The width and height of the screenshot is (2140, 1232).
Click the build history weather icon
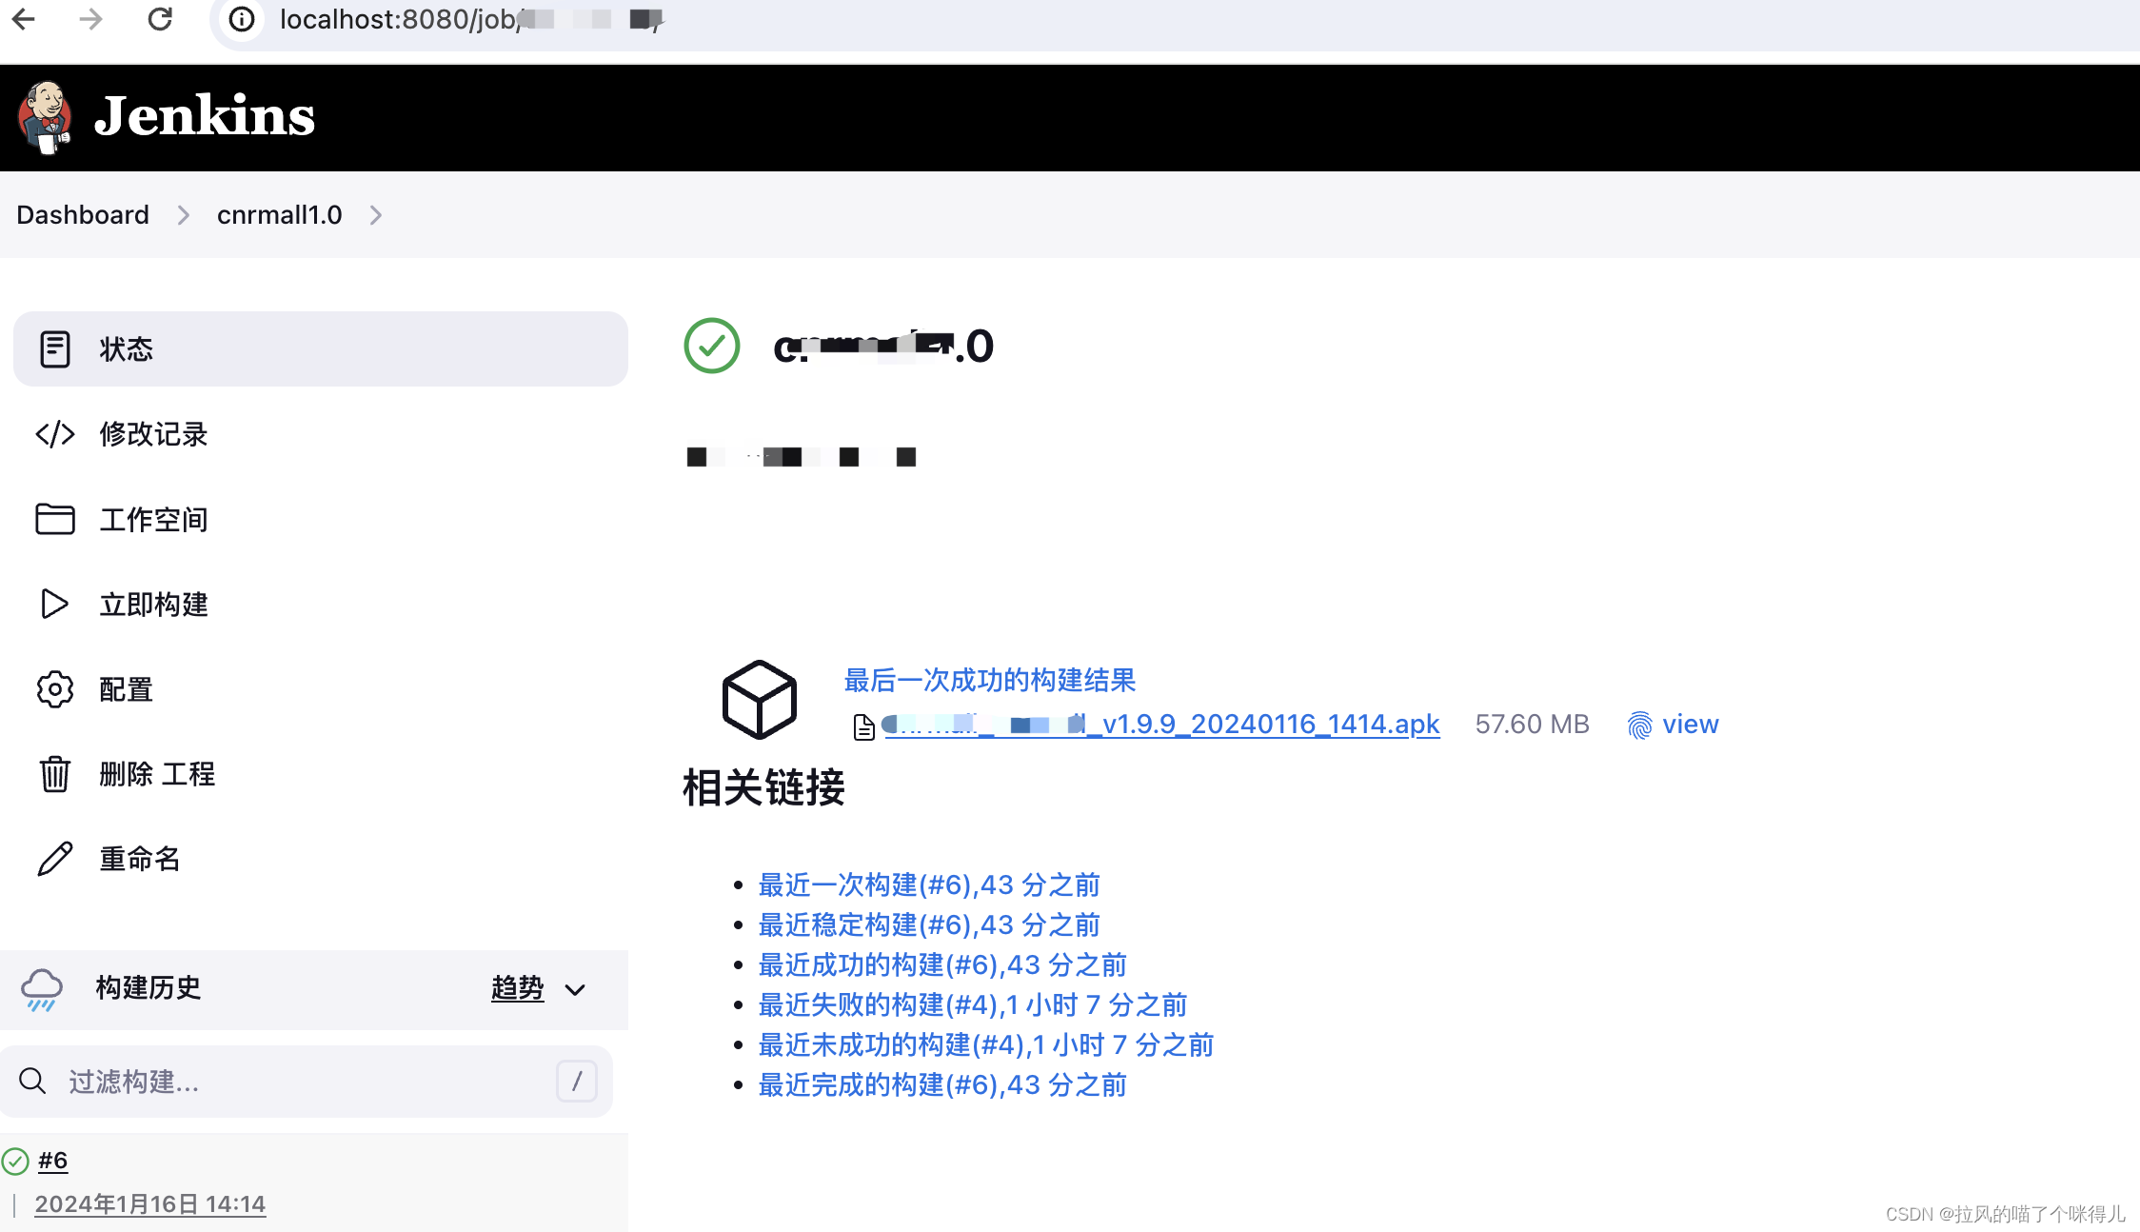coord(42,989)
